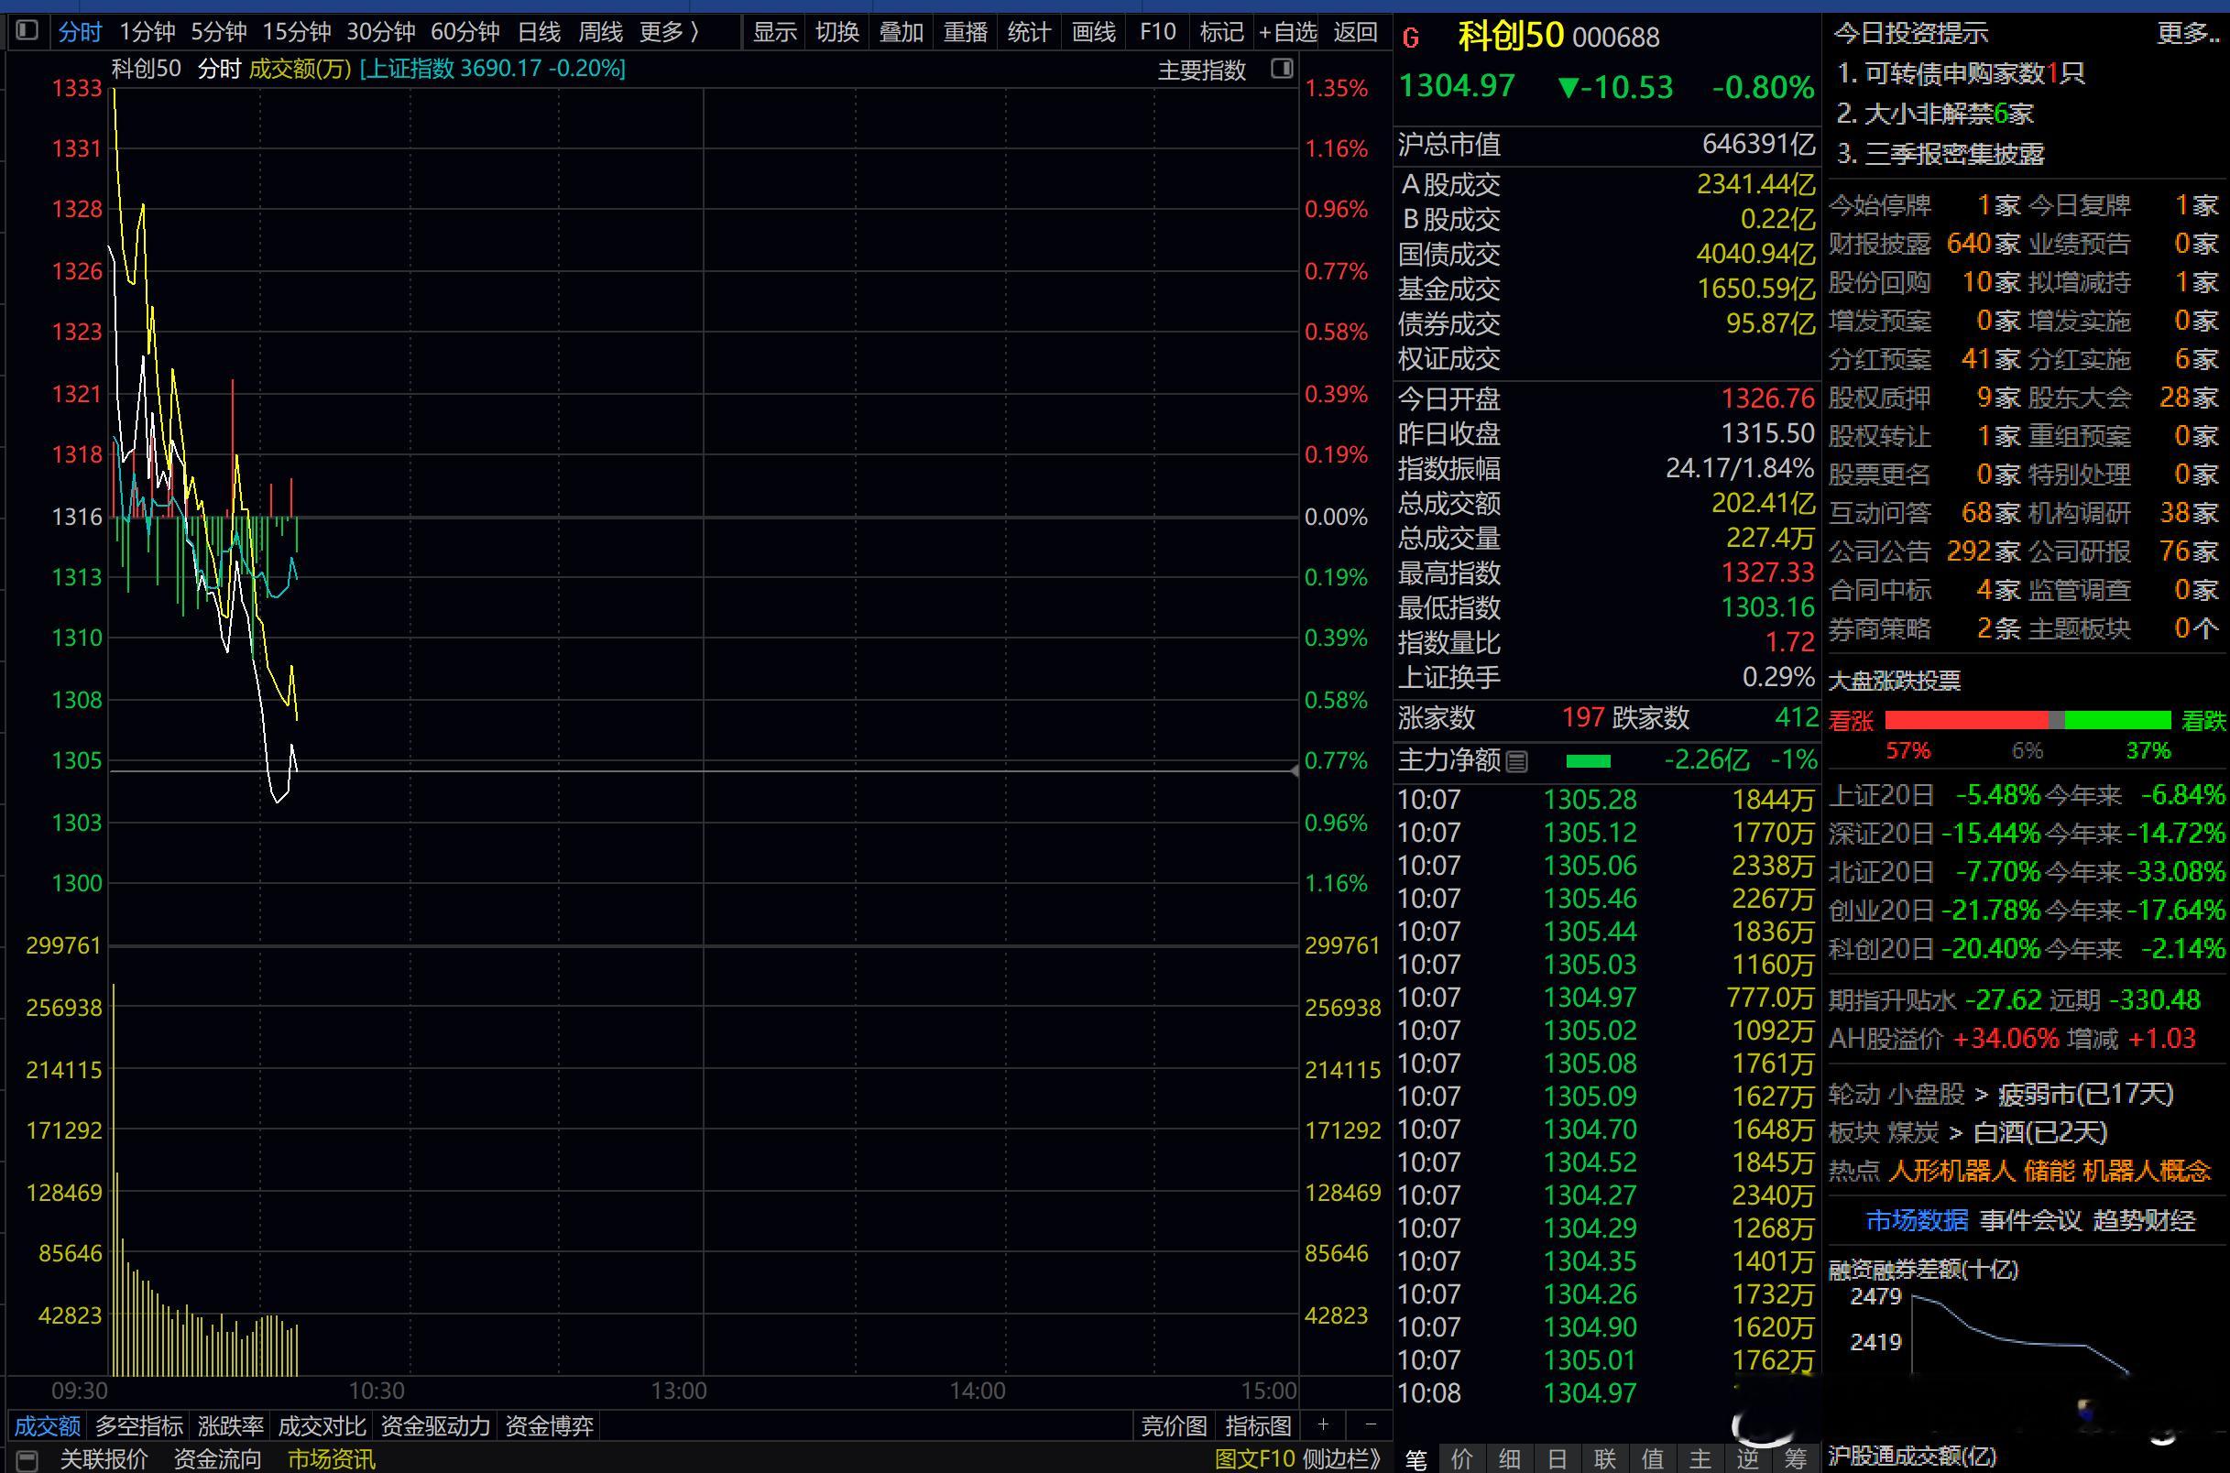Toggle the left panel icon beside 分时
The height and width of the screenshot is (1473, 2230).
pyautogui.click(x=27, y=31)
